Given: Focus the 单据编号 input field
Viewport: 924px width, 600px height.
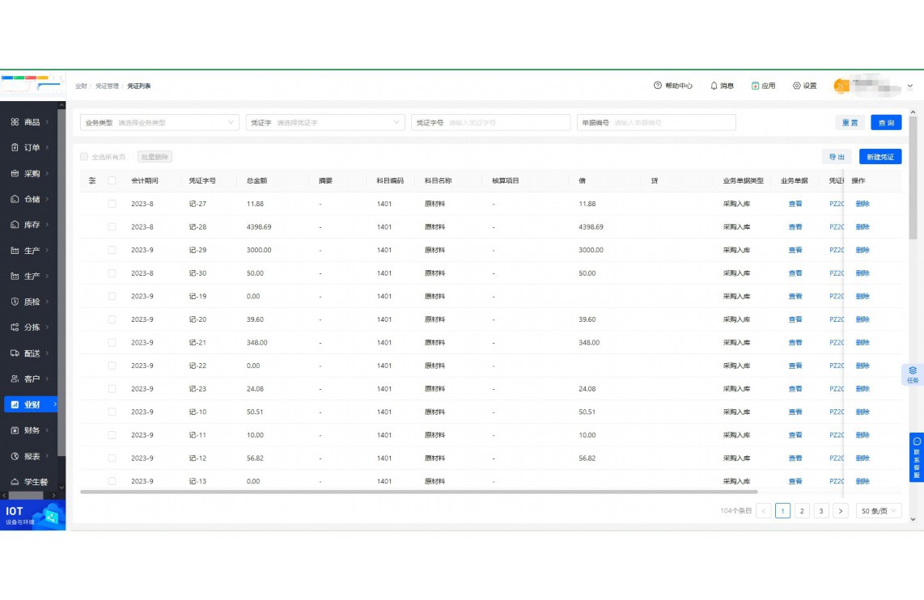Looking at the screenshot, I should (672, 123).
